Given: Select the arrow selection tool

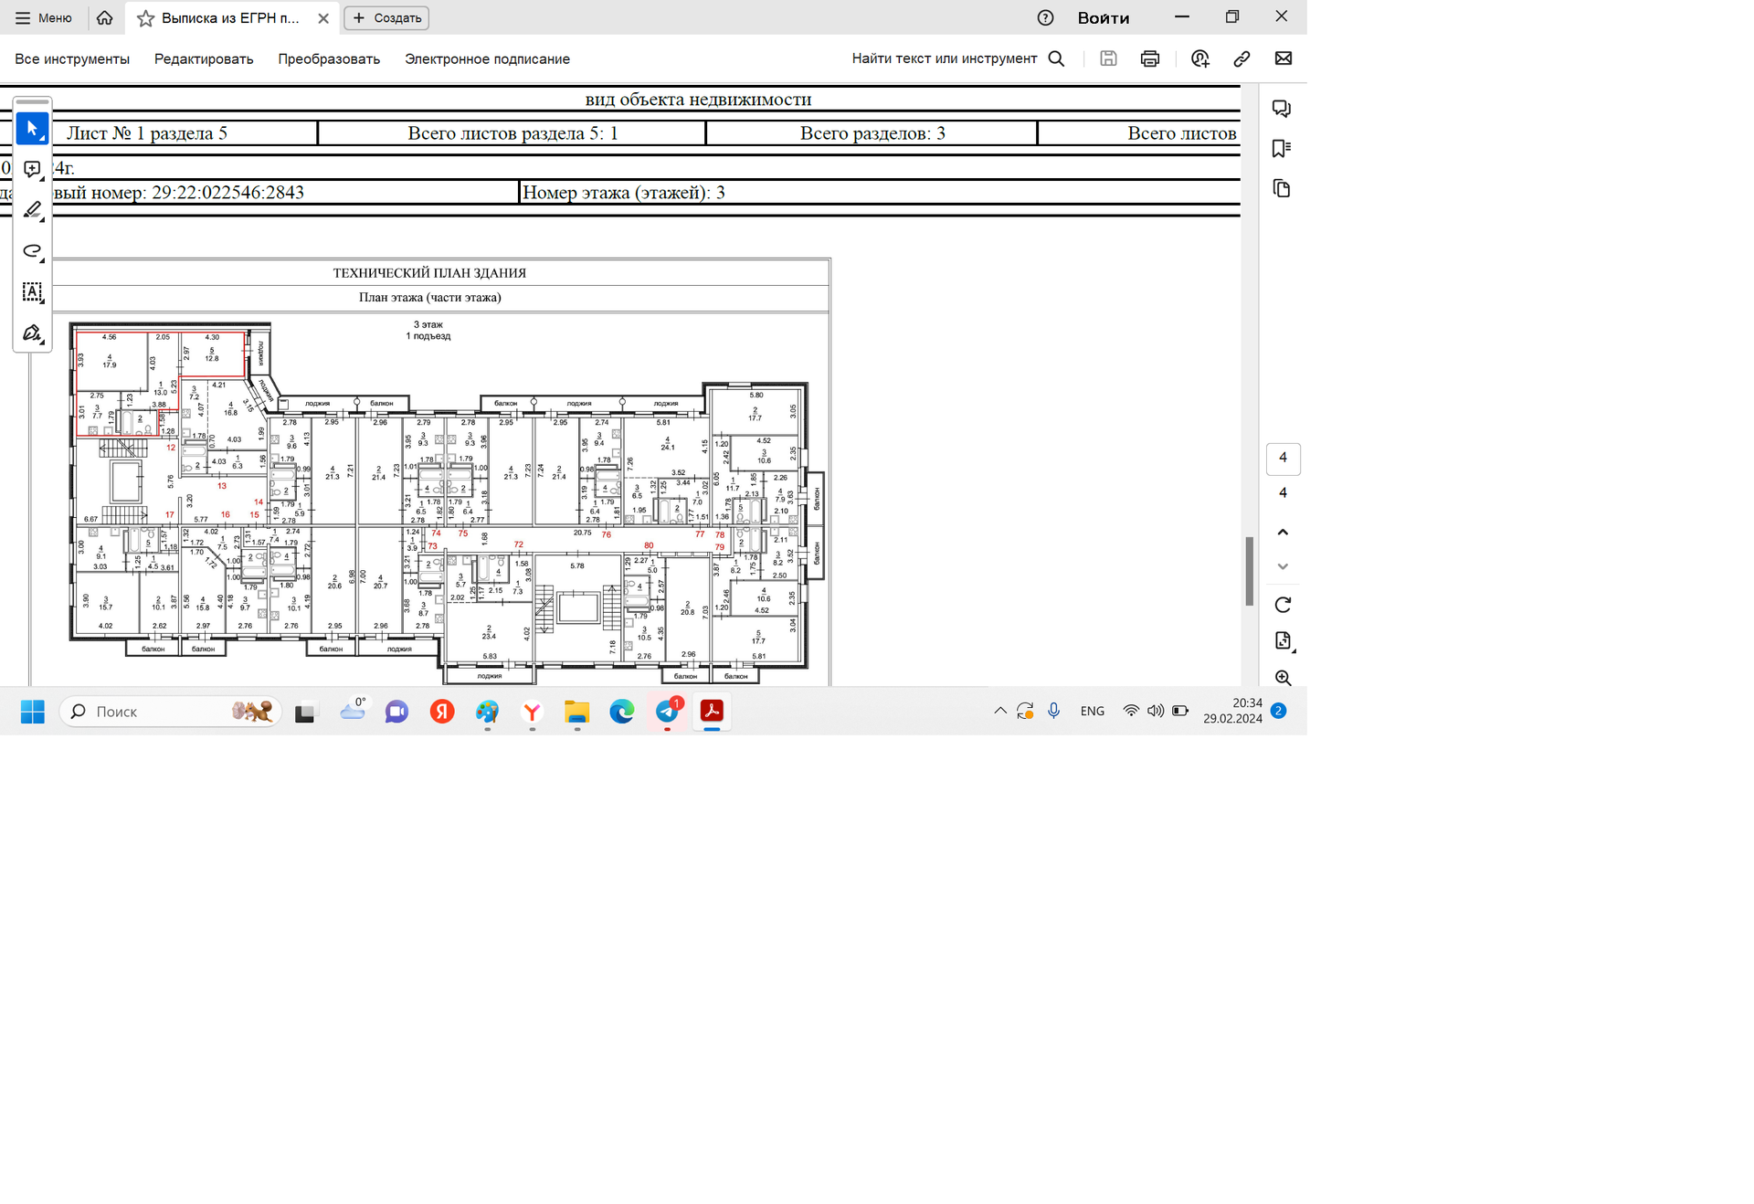Looking at the screenshot, I should (x=32, y=129).
